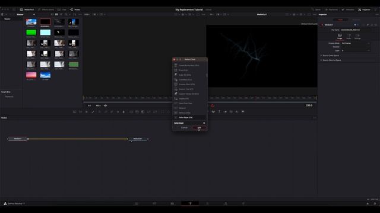Open the Modifiers tab in Inspector
This screenshot has width=380, height=213.
[356, 20]
